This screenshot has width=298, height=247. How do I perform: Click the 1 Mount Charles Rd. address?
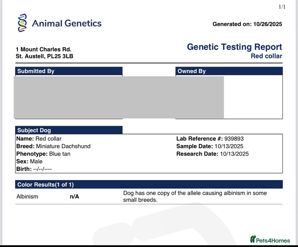(44, 49)
